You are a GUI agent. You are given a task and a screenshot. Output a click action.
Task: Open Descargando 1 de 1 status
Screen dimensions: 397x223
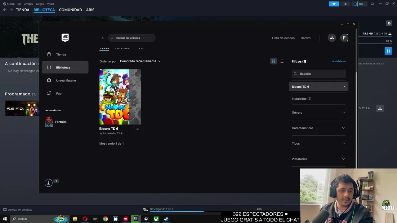point(162,209)
